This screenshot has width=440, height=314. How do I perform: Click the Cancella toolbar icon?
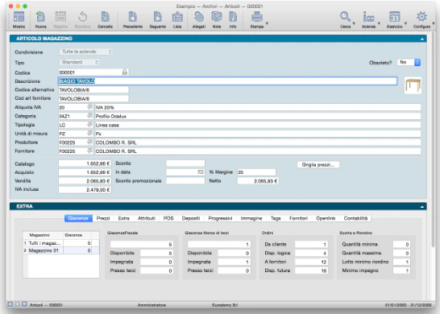click(x=105, y=18)
